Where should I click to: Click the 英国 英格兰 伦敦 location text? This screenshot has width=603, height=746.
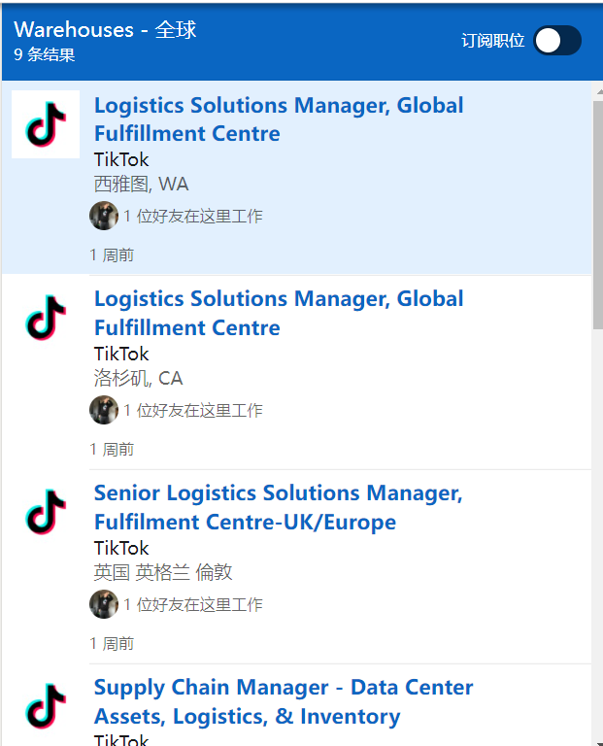(163, 572)
